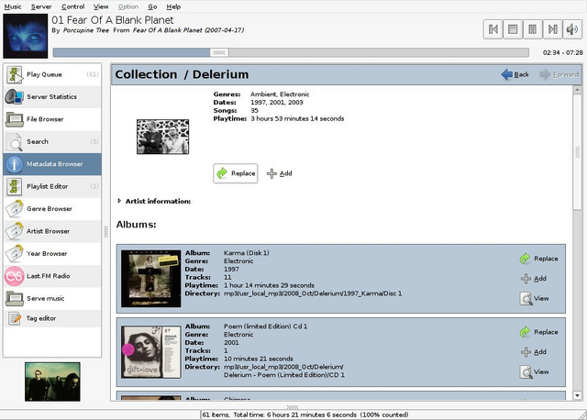Click the album link Fear Of A Blank Planet
The image size is (587, 420).
point(188,30)
